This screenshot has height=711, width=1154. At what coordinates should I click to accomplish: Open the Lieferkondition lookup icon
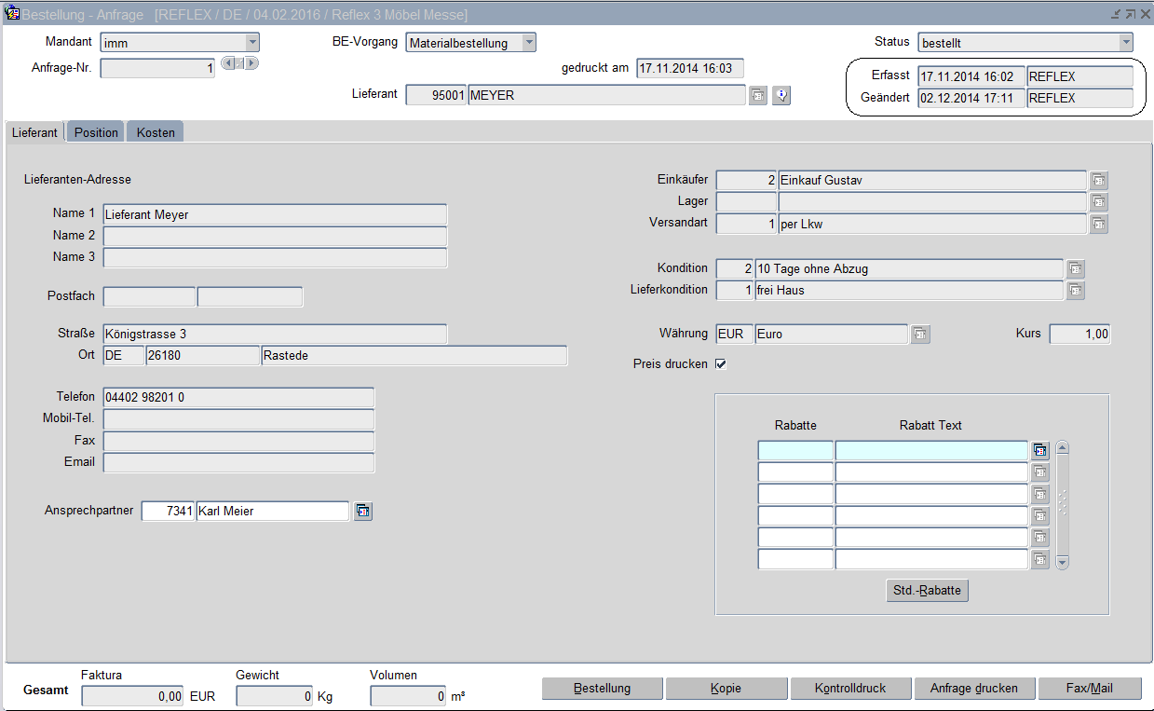click(1075, 291)
